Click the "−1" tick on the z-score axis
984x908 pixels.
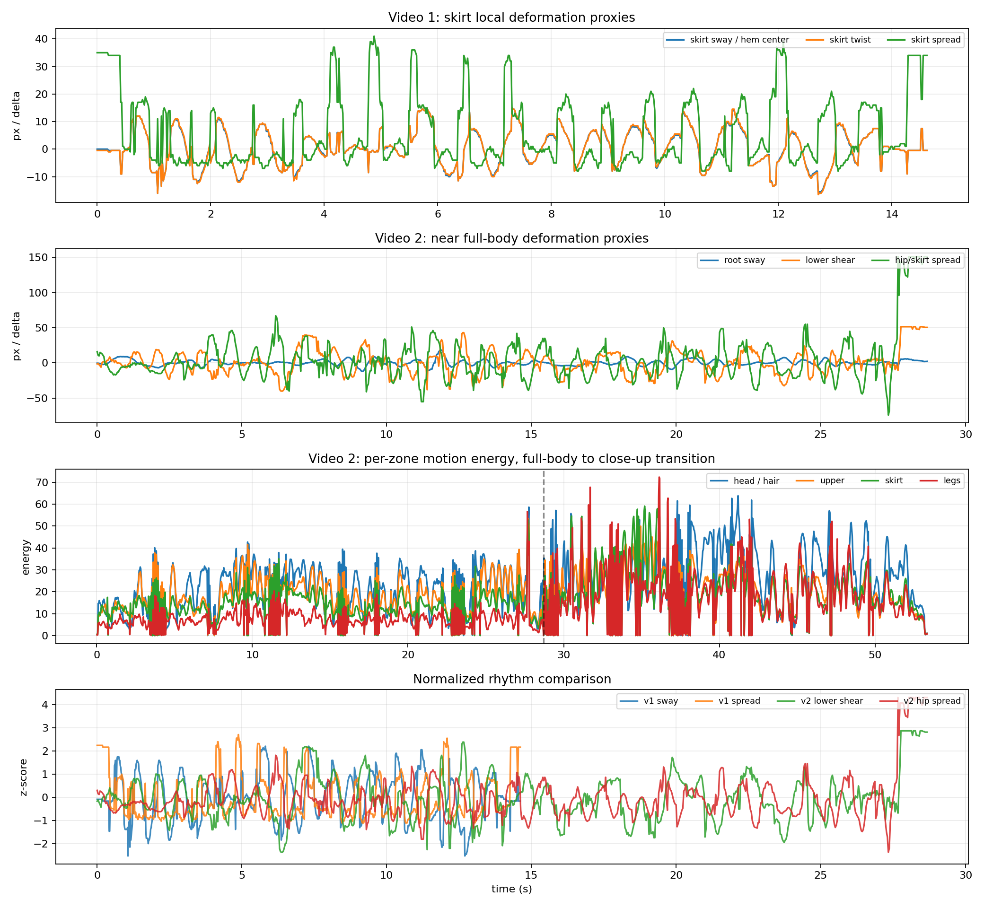40,821
